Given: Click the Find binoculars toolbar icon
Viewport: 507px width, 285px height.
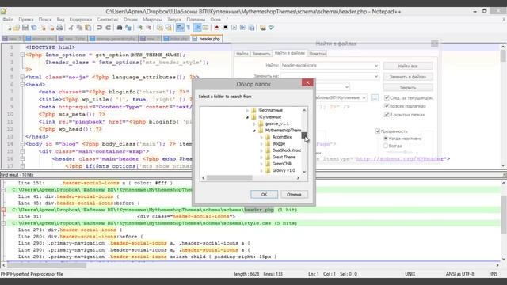Looking at the screenshot, I should pos(120,28).
